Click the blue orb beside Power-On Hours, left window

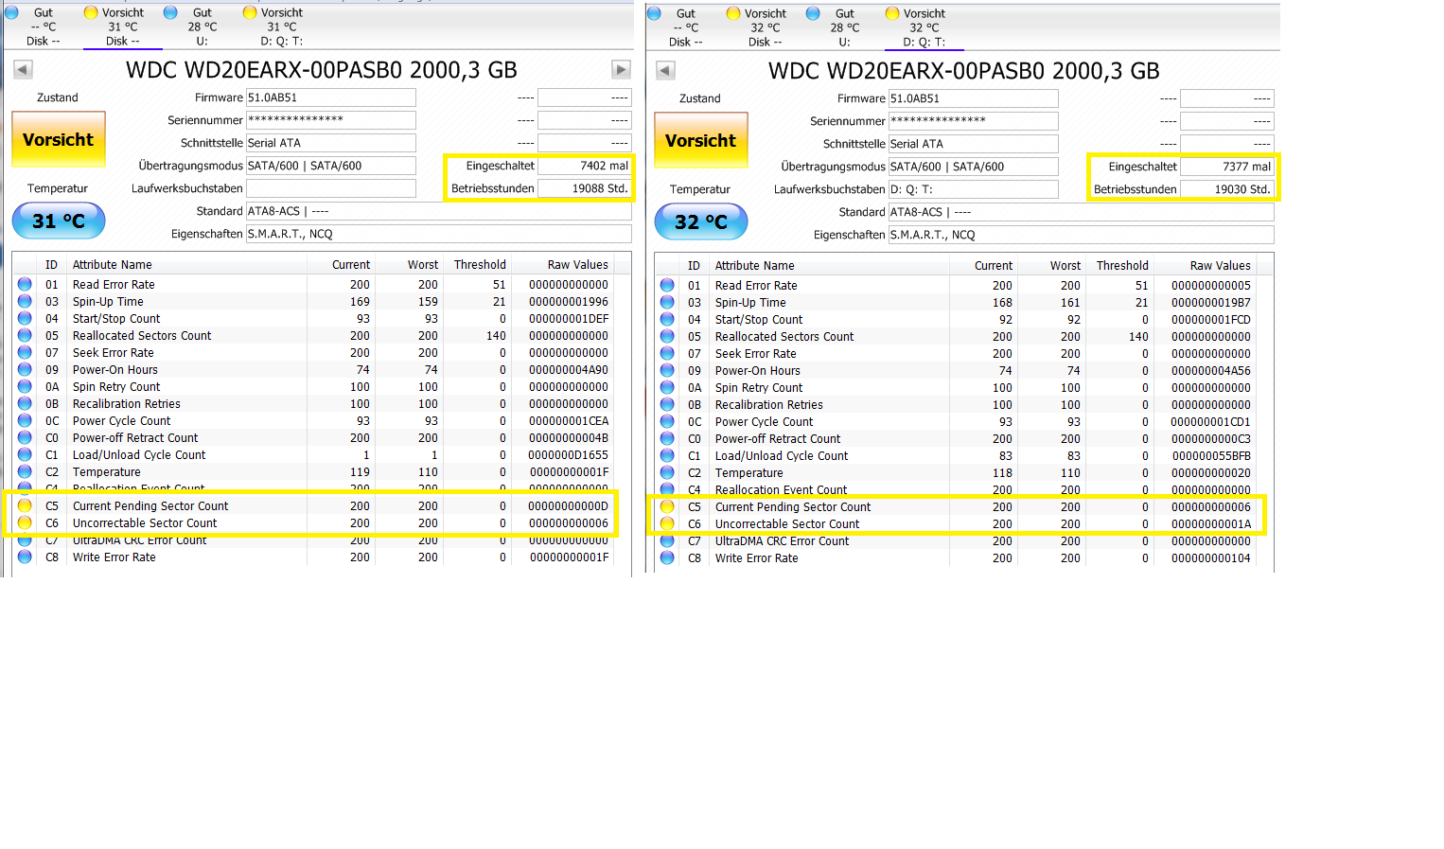(25, 369)
